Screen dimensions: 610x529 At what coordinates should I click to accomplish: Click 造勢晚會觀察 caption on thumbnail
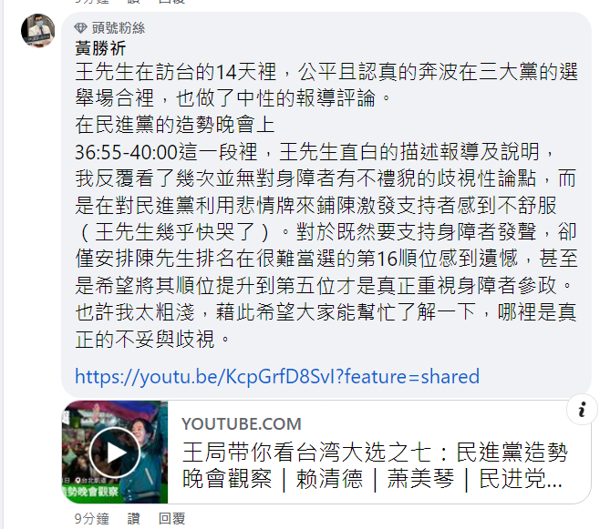click(x=90, y=492)
